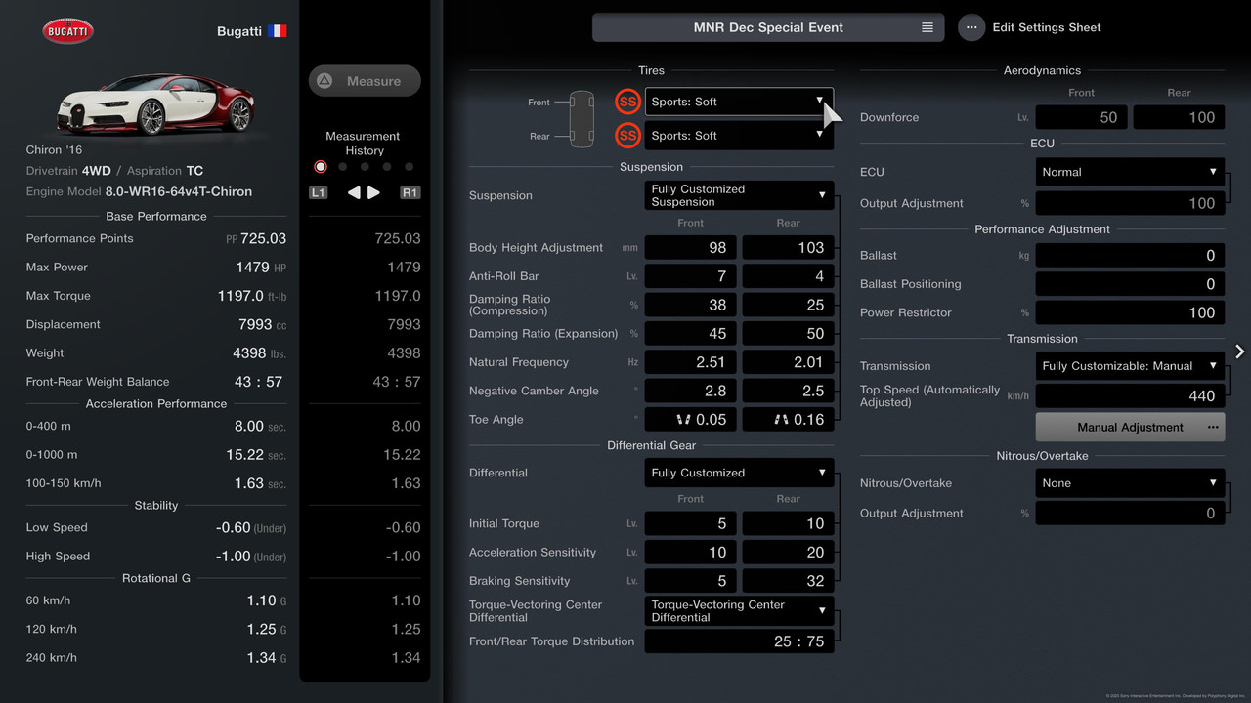Image resolution: width=1251 pixels, height=703 pixels.
Task: Click the Bugatti logo emblem
Action: point(67,31)
